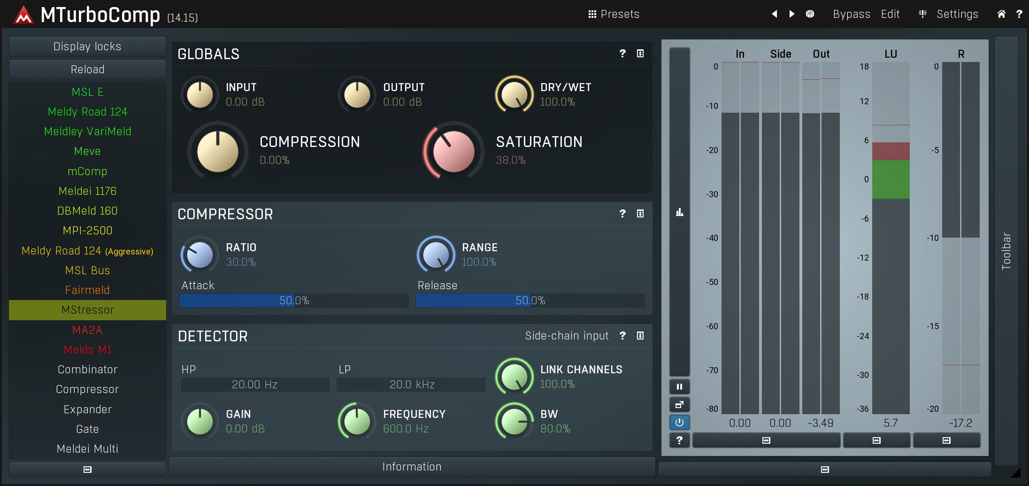Click the Reload button

87,69
